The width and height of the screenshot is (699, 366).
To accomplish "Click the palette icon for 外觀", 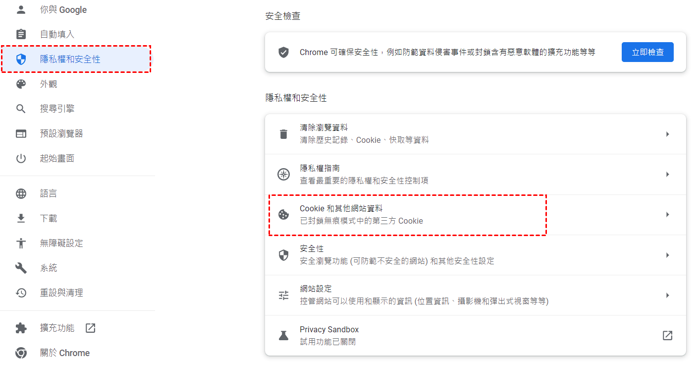I will (21, 84).
